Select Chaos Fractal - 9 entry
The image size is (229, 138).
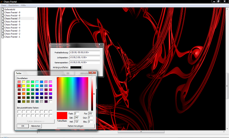(12, 13)
